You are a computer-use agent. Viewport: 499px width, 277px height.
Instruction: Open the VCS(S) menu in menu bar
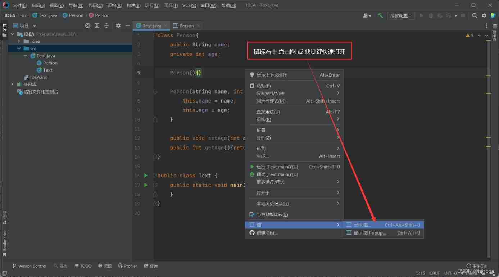pos(189,5)
